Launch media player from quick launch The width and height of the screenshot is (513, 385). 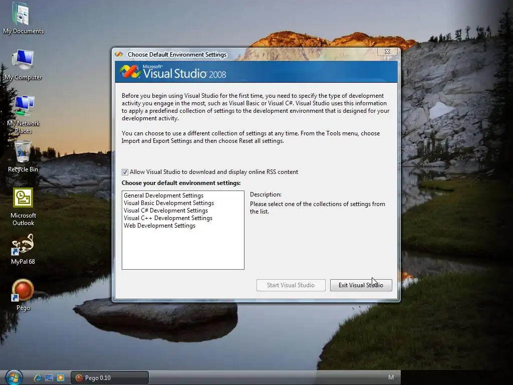pos(61,377)
